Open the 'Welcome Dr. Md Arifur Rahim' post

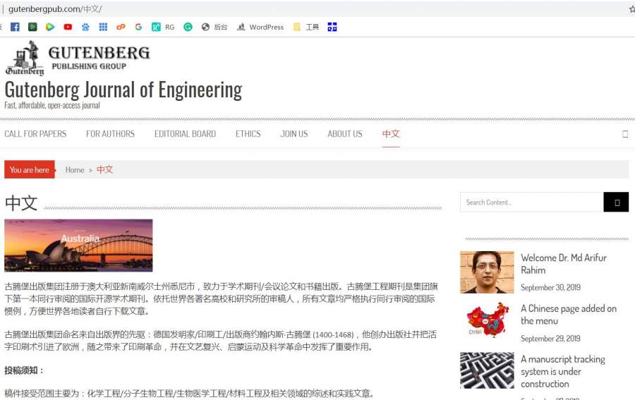coord(563,264)
